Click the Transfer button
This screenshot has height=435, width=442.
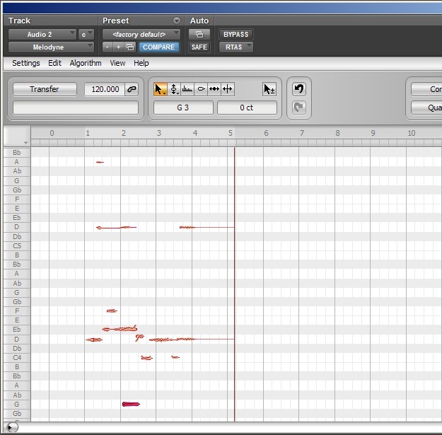[45, 89]
